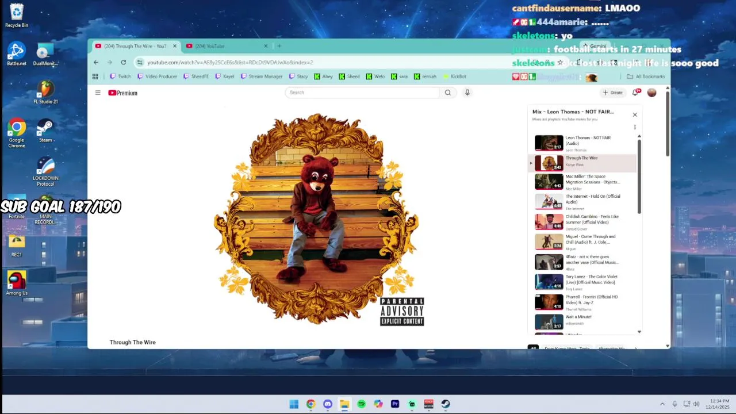Click the YouTube address bar URL
Viewport: 736px width, 414px height.
coord(230,62)
